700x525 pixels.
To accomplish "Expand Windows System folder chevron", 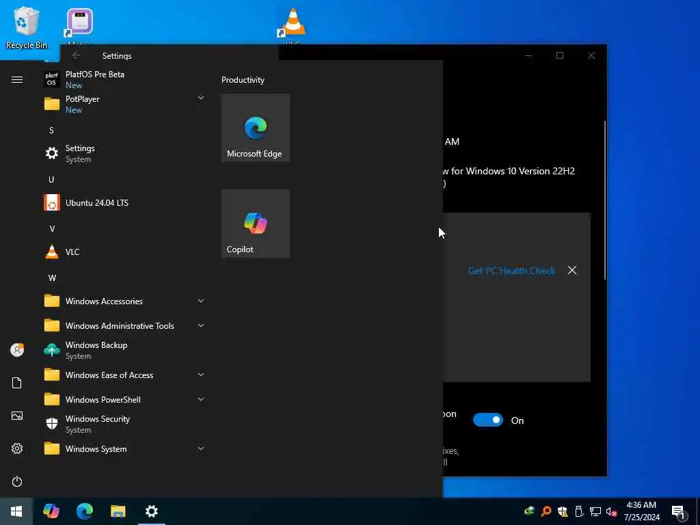I will (201, 448).
